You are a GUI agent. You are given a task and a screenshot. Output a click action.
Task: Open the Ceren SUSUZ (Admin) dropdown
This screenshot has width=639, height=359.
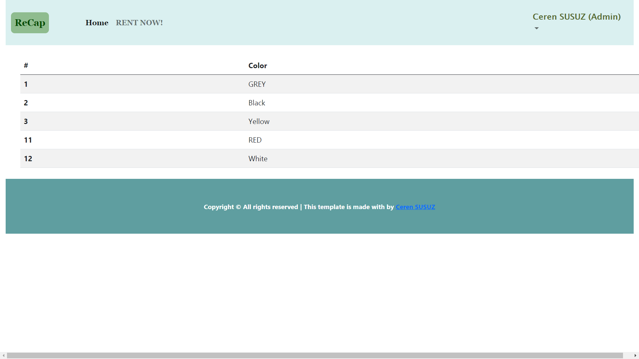(x=576, y=17)
